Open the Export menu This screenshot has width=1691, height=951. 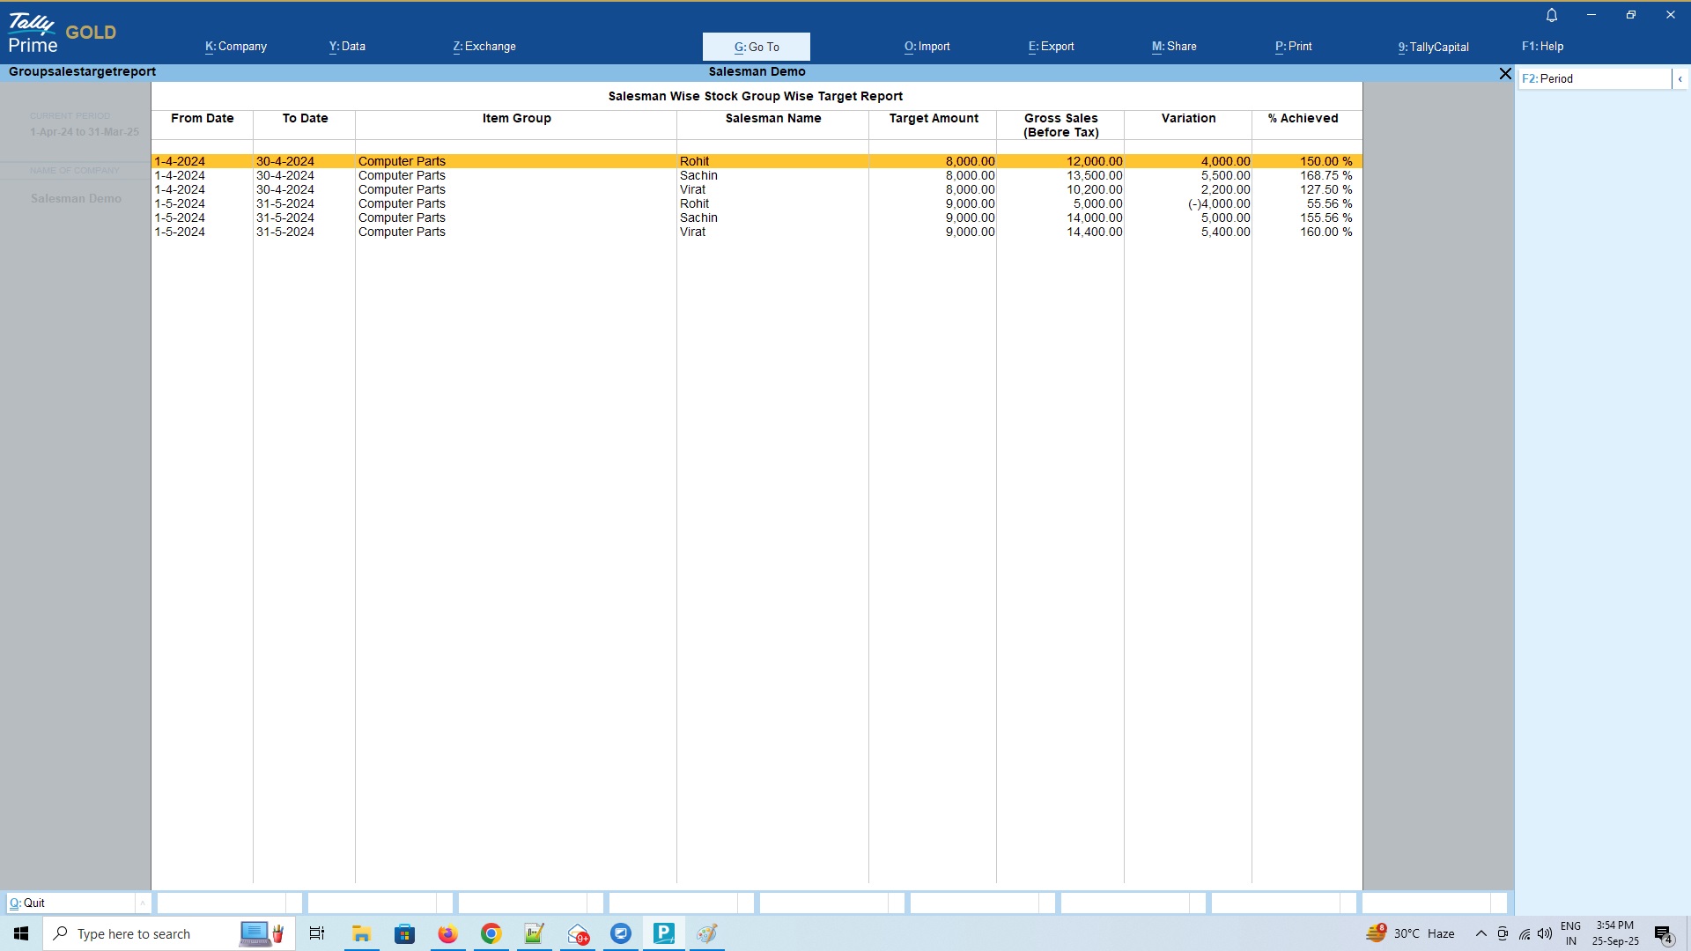click(1051, 47)
